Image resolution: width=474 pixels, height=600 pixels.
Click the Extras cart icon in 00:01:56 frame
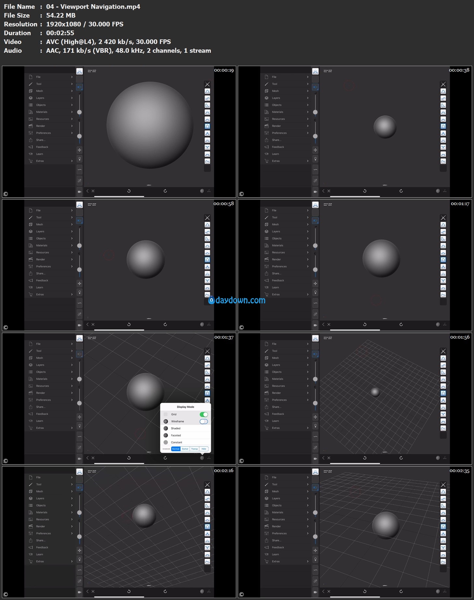pos(266,428)
